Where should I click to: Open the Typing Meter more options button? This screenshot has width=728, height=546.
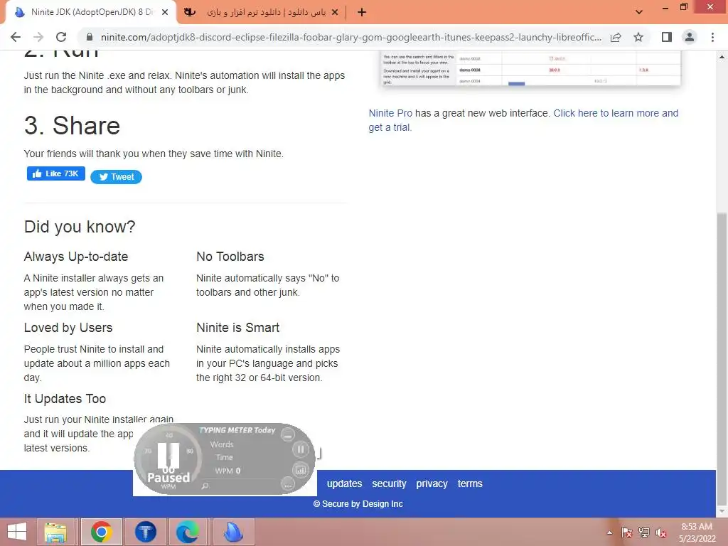click(288, 485)
